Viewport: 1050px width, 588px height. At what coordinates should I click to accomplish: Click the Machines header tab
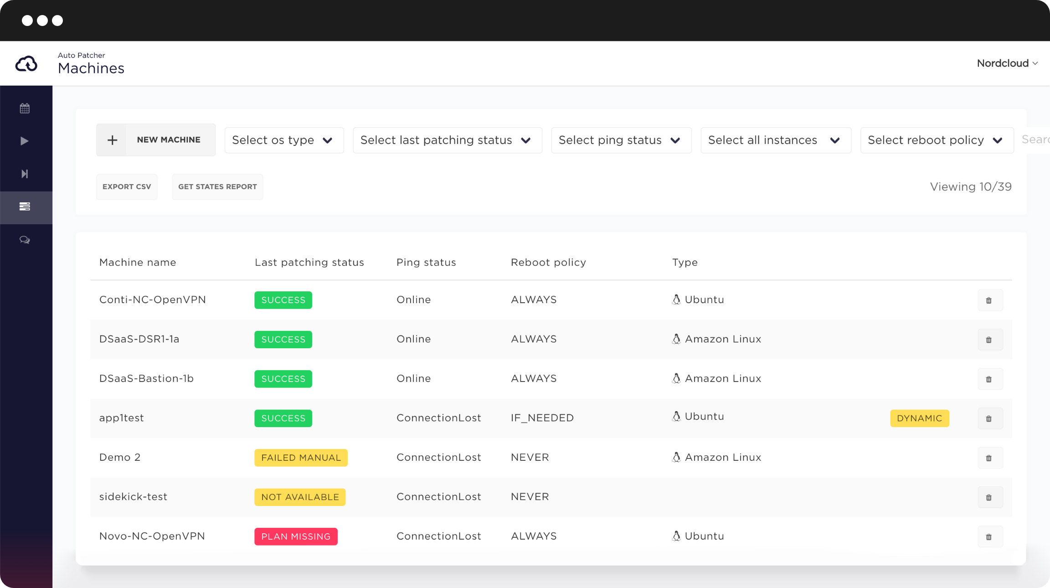coord(89,68)
